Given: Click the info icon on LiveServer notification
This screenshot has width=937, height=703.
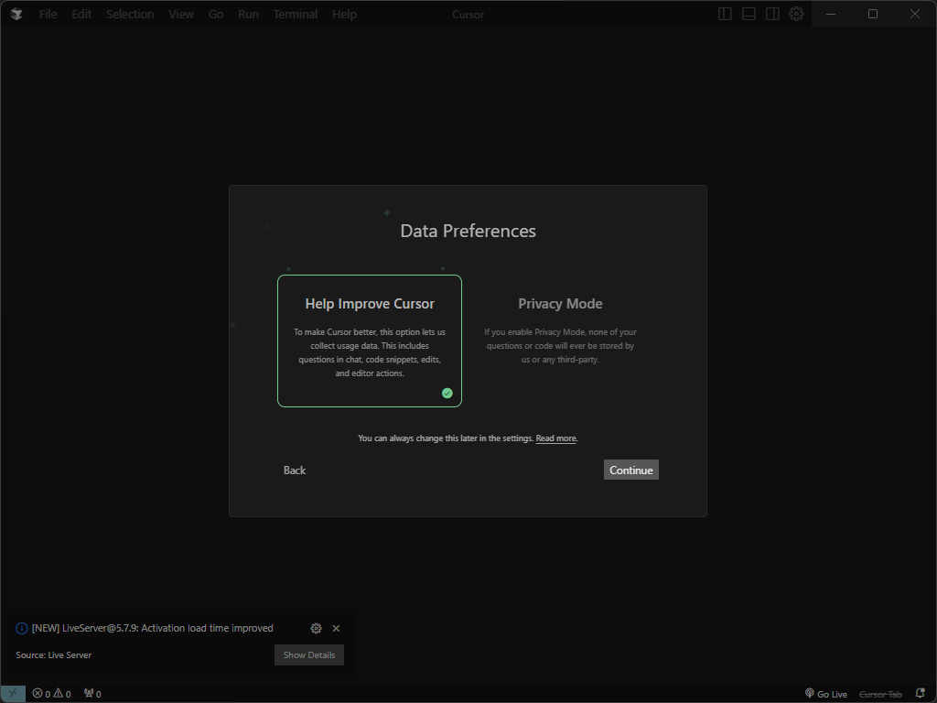Looking at the screenshot, I should click(22, 628).
